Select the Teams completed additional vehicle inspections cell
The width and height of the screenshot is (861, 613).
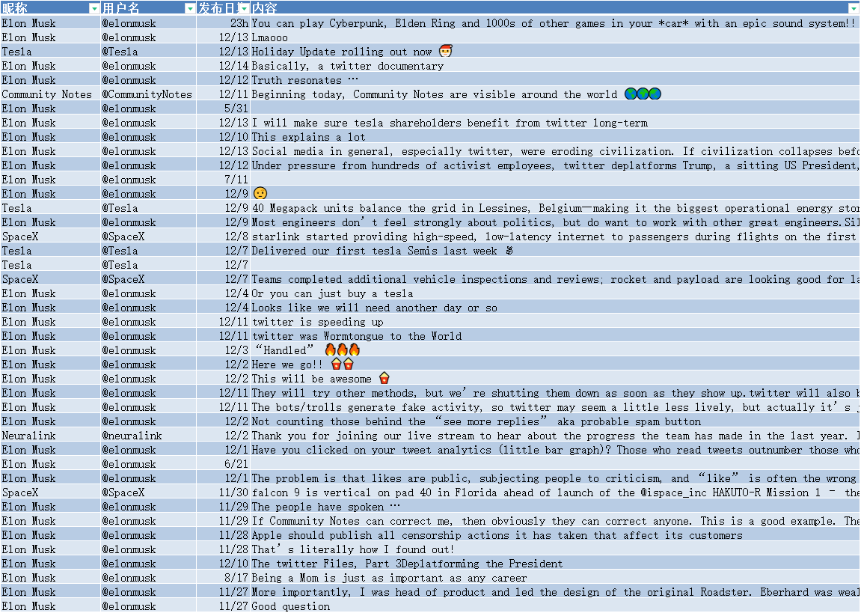pyautogui.click(x=555, y=280)
